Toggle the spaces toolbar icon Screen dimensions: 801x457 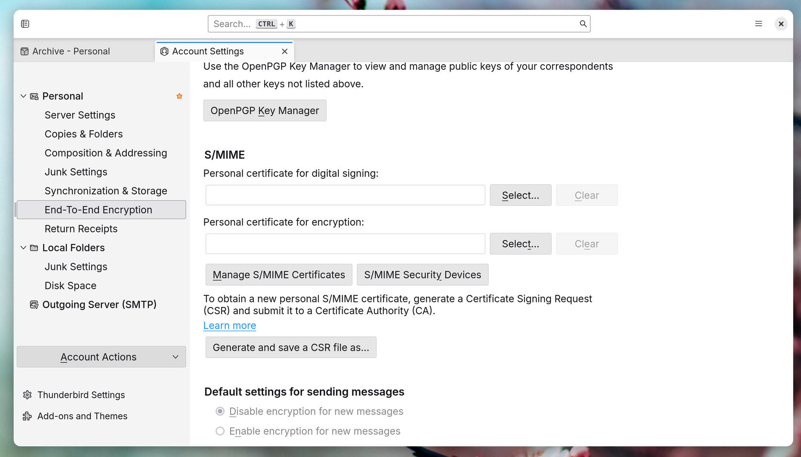(25, 24)
